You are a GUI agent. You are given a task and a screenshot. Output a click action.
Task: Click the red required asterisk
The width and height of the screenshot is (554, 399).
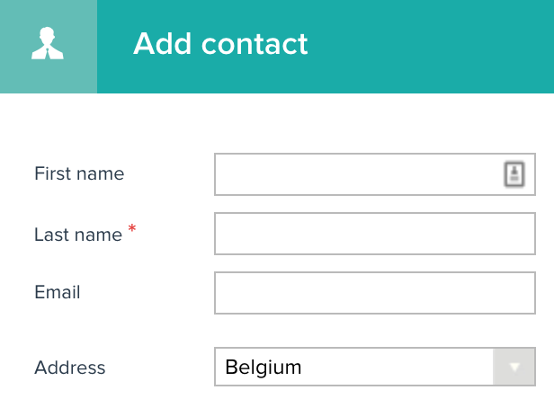[132, 228]
